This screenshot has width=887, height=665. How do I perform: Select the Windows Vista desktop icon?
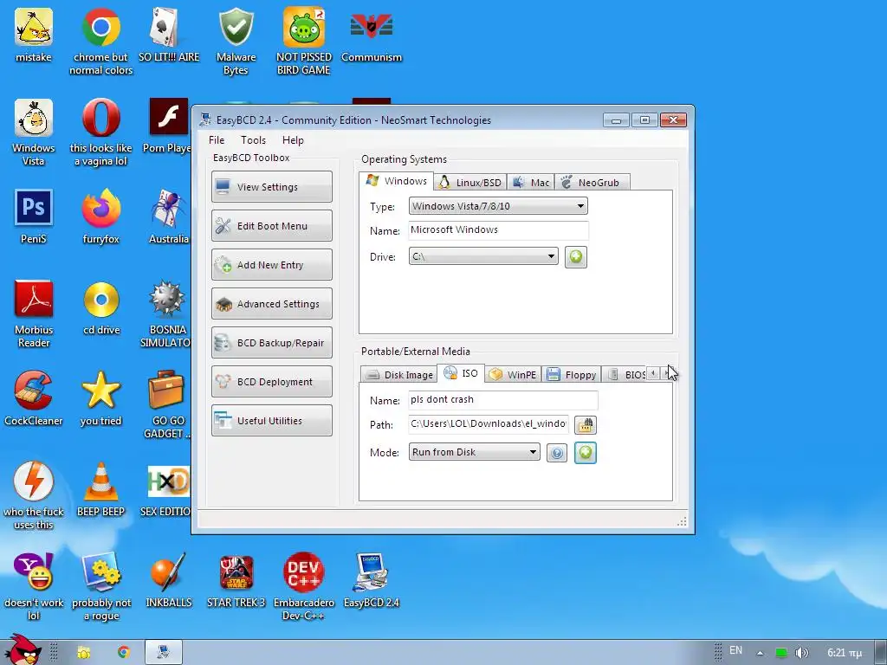tap(34, 132)
